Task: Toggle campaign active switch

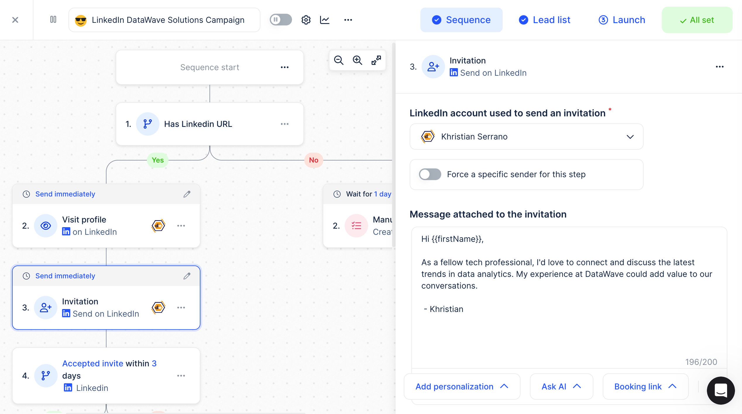Action: click(x=281, y=20)
